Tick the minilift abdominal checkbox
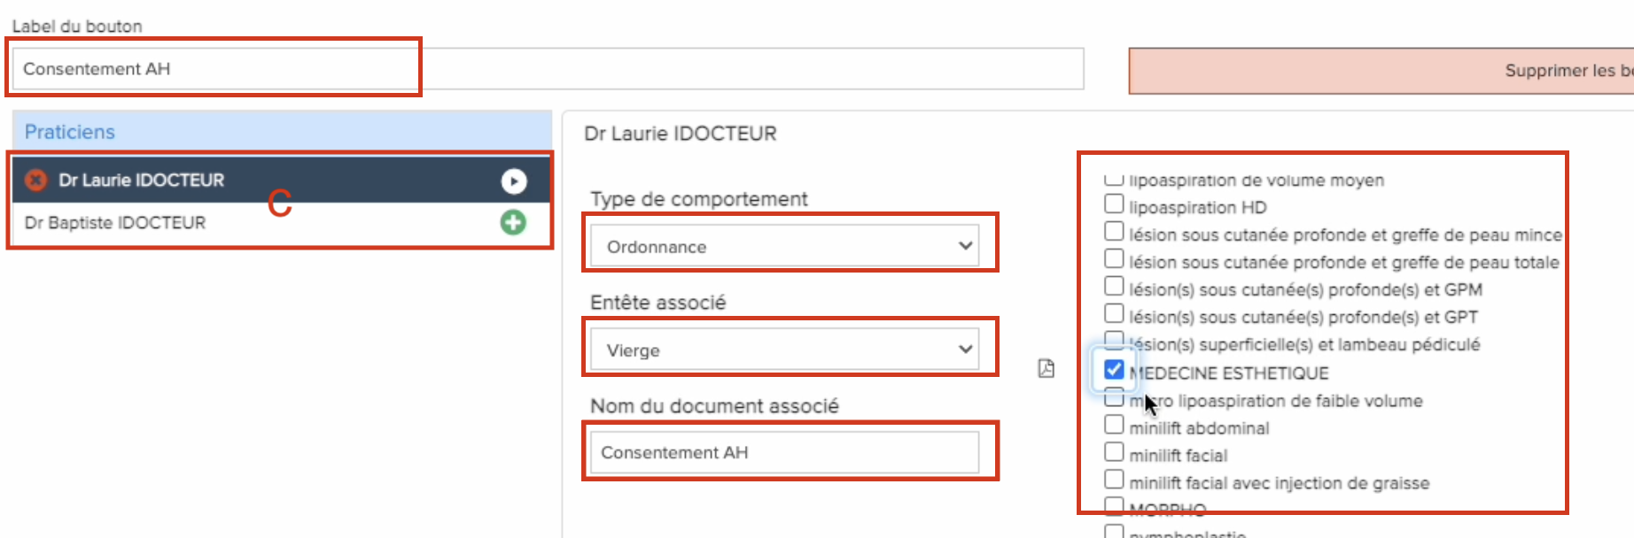 1114,425
